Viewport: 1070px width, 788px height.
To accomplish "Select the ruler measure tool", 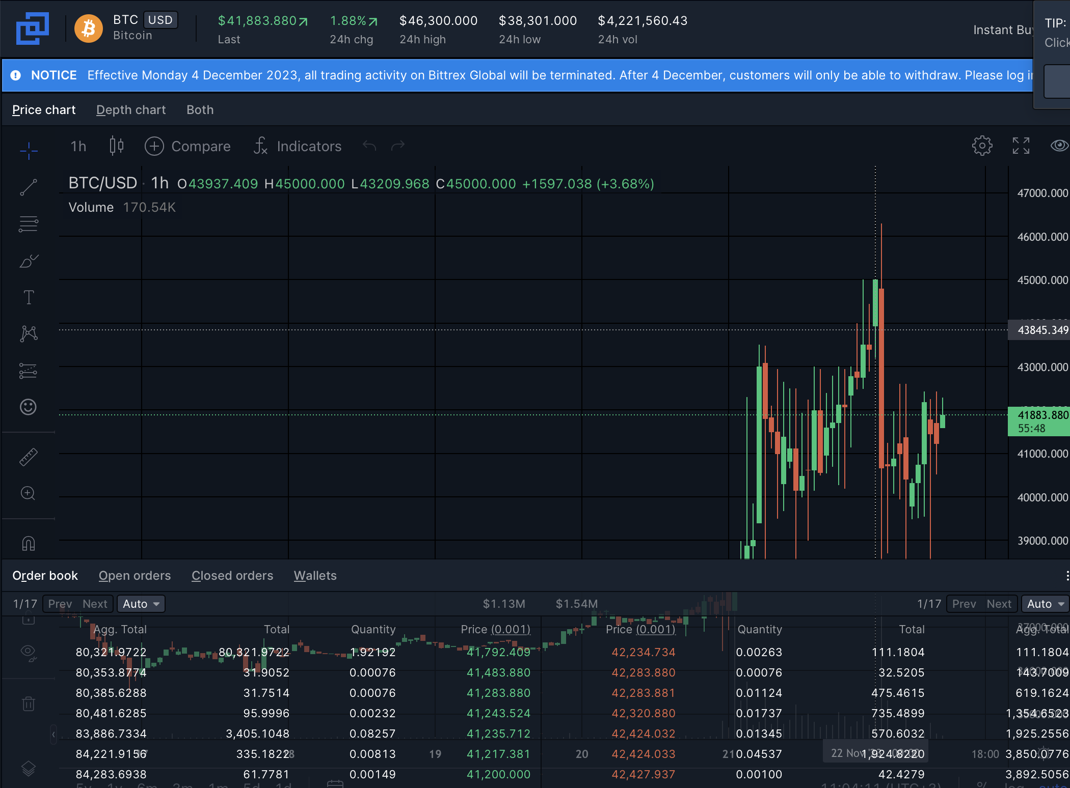I will [29, 457].
